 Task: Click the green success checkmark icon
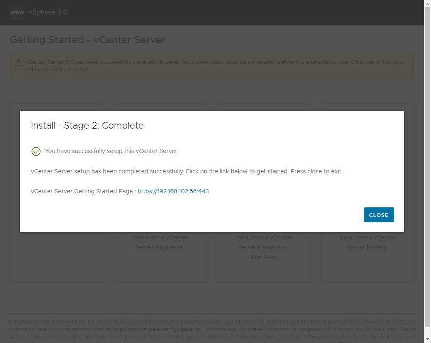(x=36, y=151)
